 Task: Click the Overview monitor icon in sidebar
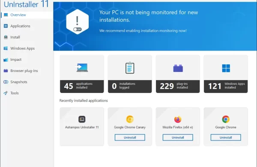click(x=6, y=15)
